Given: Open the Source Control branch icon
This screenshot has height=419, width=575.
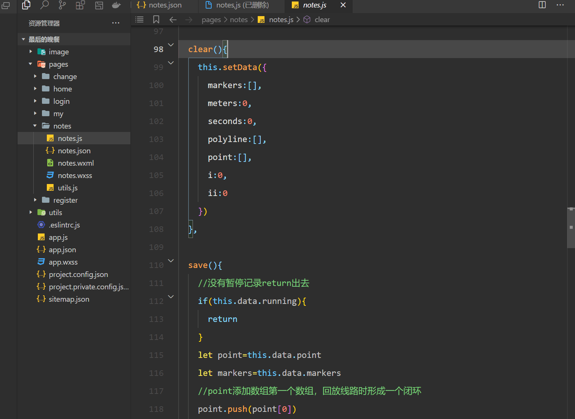Looking at the screenshot, I should 62,5.
